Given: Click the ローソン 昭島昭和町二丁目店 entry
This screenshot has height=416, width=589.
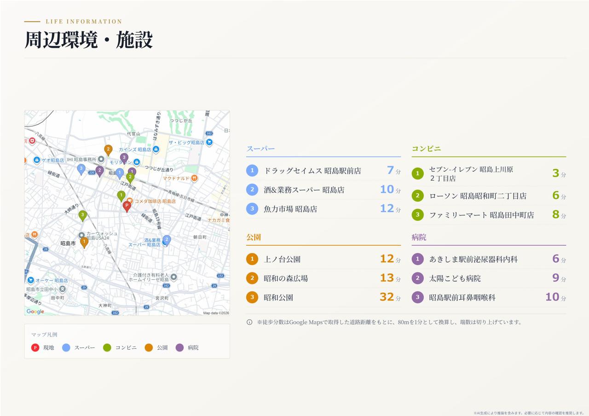Looking at the screenshot, I should coord(489,196).
